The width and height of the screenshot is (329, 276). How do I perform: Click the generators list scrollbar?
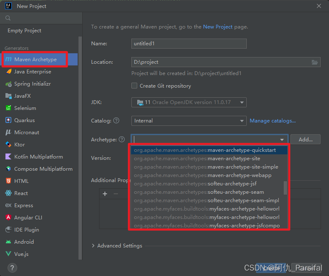point(80,148)
